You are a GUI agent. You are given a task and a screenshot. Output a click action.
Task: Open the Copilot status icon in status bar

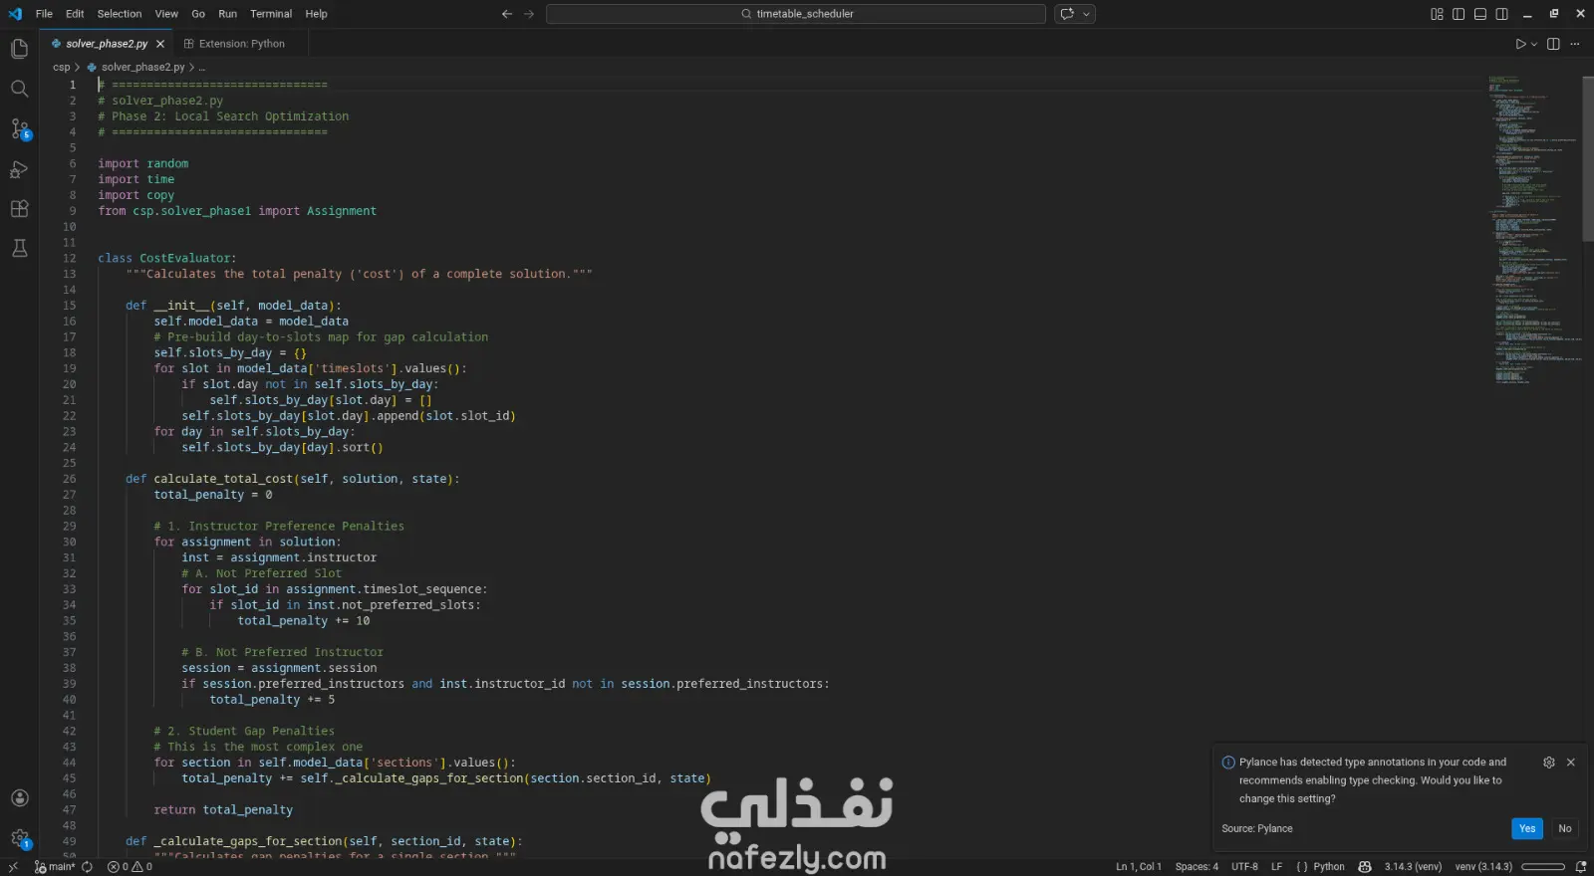click(1365, 867)
